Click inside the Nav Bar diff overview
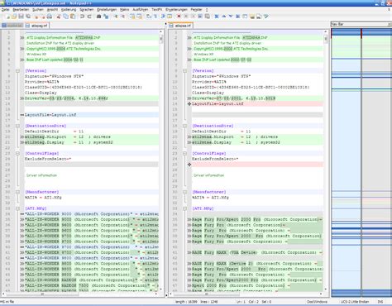Image resolution: width=392 pixels, height=306 pixels. coord(361,163)
